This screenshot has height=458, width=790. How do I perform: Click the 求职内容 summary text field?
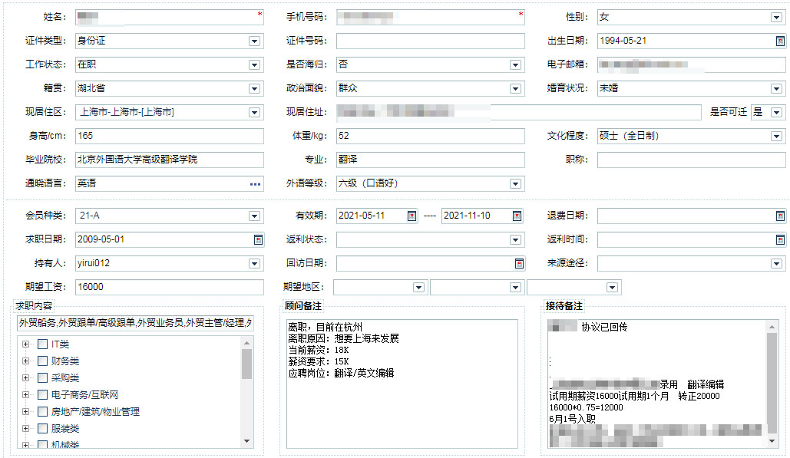point(135,323)
